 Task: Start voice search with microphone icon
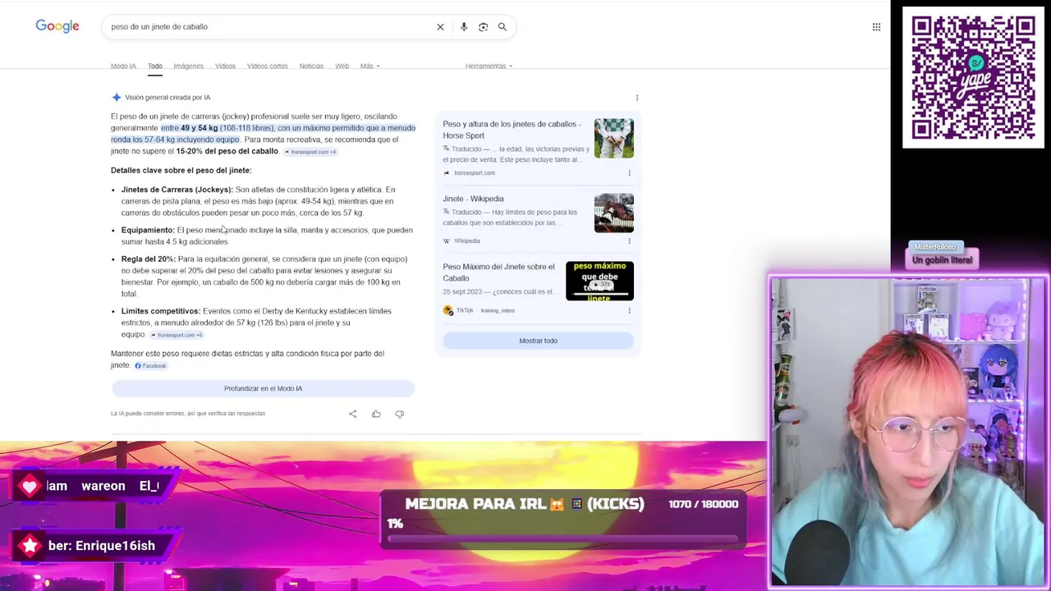[x=464, y=27]
